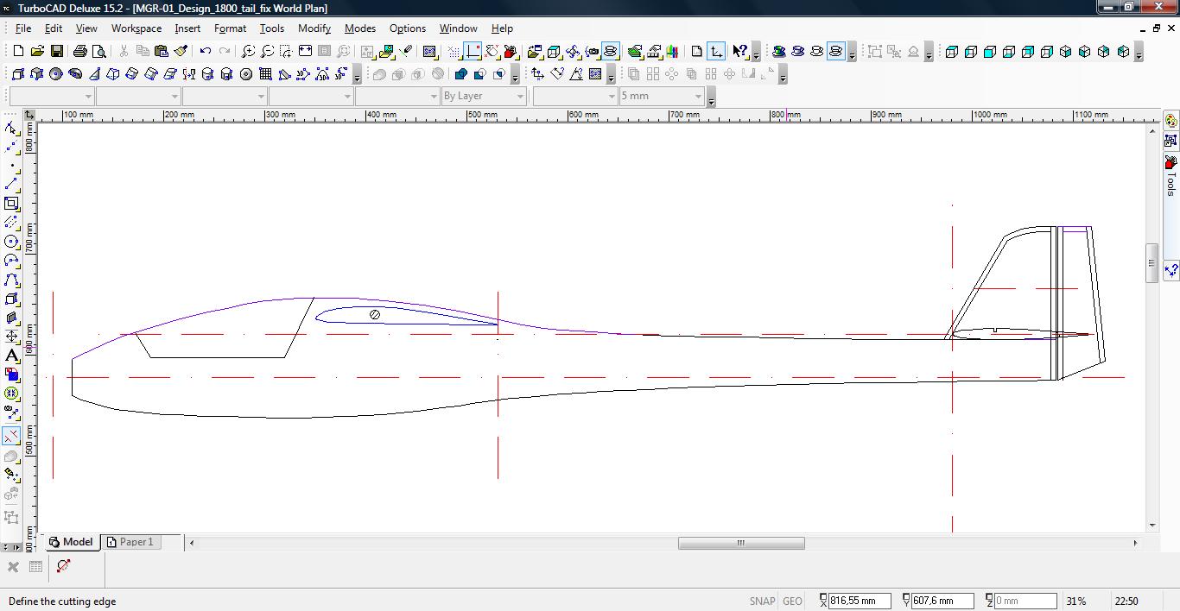Image resolution: width=1180 pixels, height=611 pixels.
Task: Toggle the active wireframe teapot render mode
Action: point(836,51)
